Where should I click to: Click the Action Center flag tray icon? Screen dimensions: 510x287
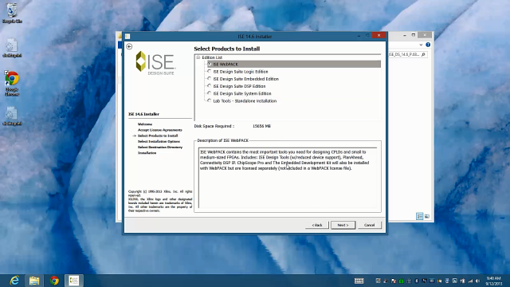pyautogui.click(x=394, y=281)
